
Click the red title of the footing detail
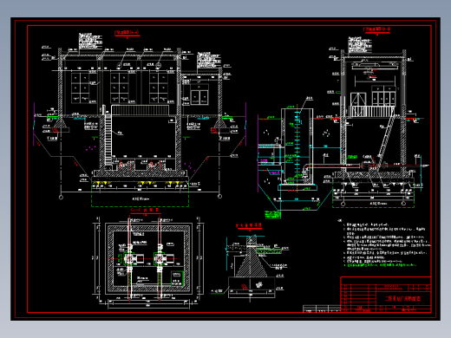[249, 225]
